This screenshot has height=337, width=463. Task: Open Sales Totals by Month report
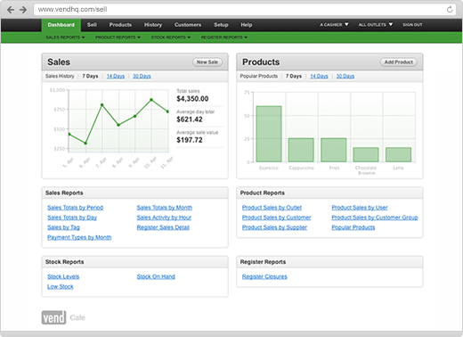coord(165,208)
